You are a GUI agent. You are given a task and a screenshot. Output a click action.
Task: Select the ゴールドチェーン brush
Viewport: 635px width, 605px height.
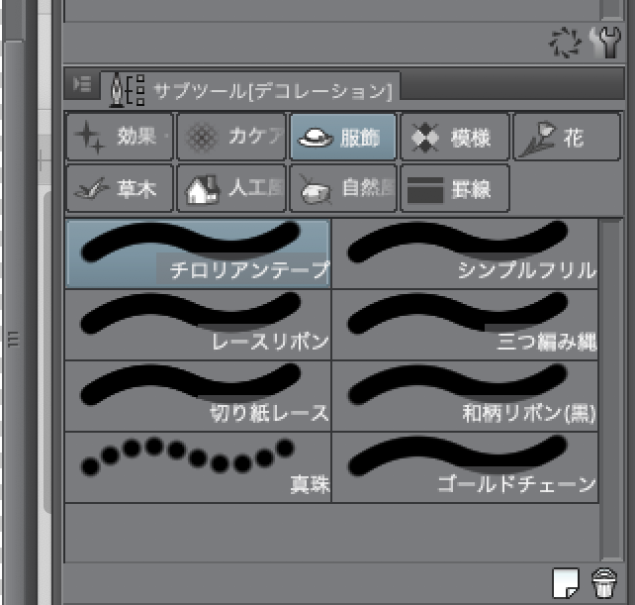point(465,467)
